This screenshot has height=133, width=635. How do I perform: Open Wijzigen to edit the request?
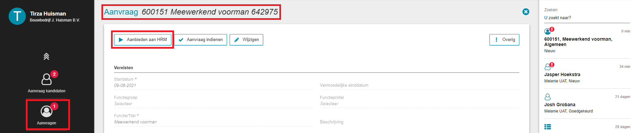click(246, 40)
